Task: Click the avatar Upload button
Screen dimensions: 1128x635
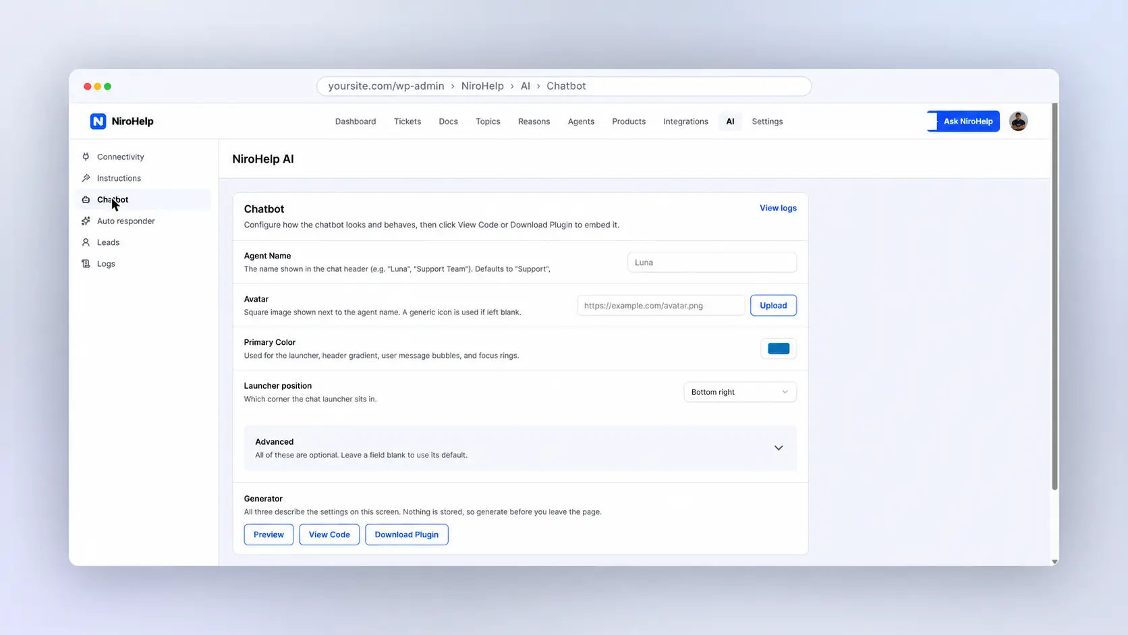Action: point(773,306)
